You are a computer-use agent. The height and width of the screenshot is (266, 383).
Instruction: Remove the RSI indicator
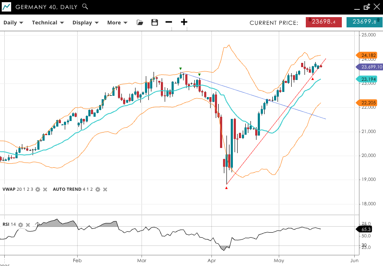click(28, 225)
